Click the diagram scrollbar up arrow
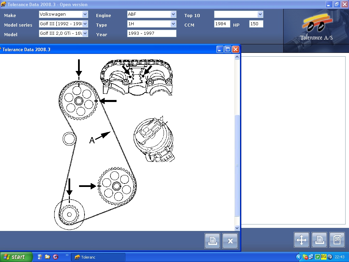The image size is (349, 262). click(237, 57)
